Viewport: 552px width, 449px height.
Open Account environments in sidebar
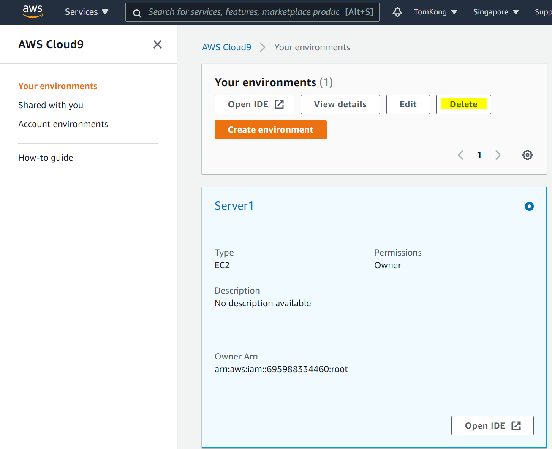(63, 124)
